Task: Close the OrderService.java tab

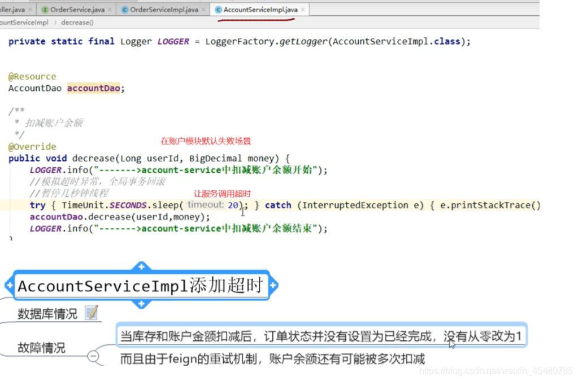Action: click(x=110, y=10)
